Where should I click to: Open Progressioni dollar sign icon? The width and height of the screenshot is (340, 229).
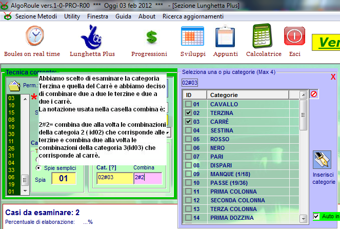click(x=152, y=36)
